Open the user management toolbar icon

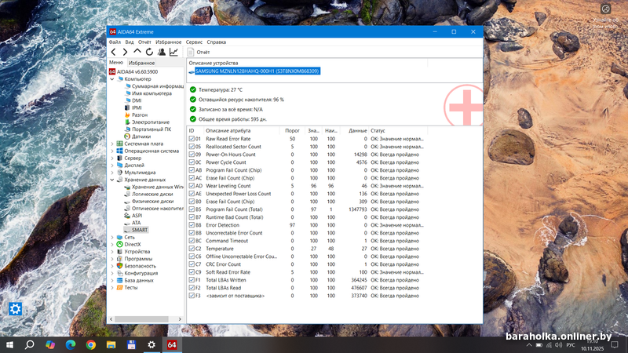162,52
